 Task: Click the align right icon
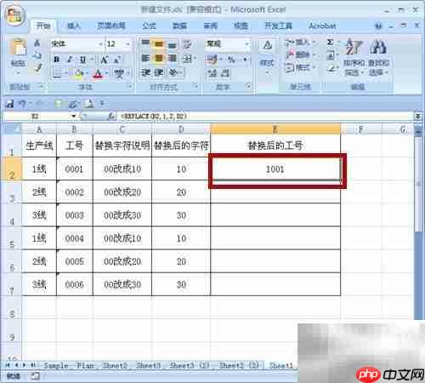click(x=173, y=59)
